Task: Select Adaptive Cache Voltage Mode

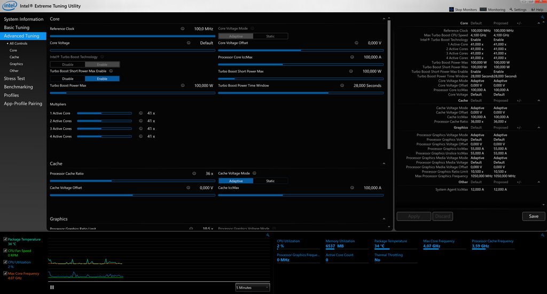Action: point(236,181)
